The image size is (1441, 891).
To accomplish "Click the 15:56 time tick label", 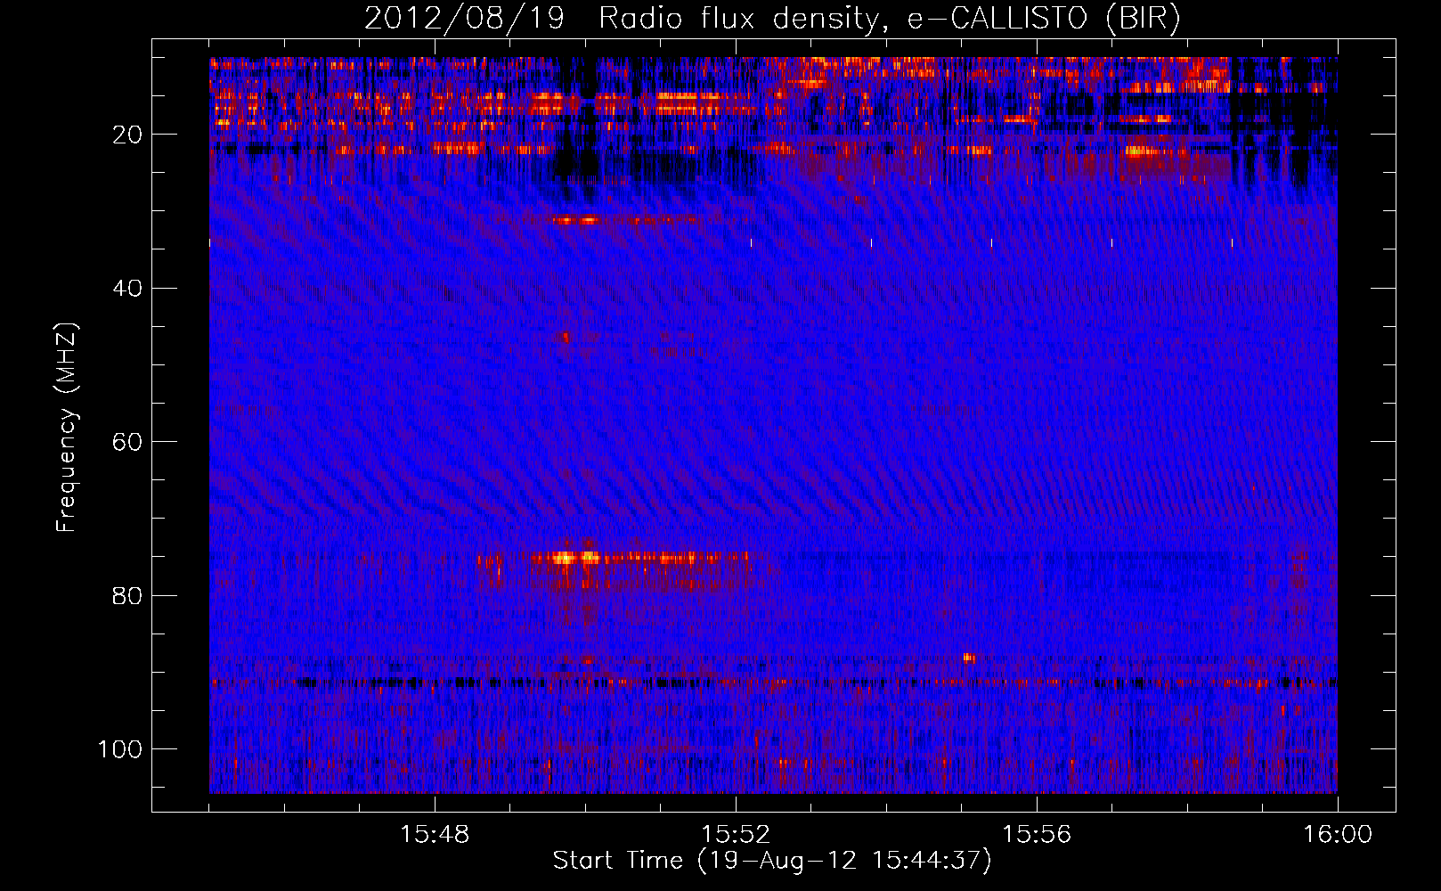I will pyautogui.click(x=1037, y=835).
